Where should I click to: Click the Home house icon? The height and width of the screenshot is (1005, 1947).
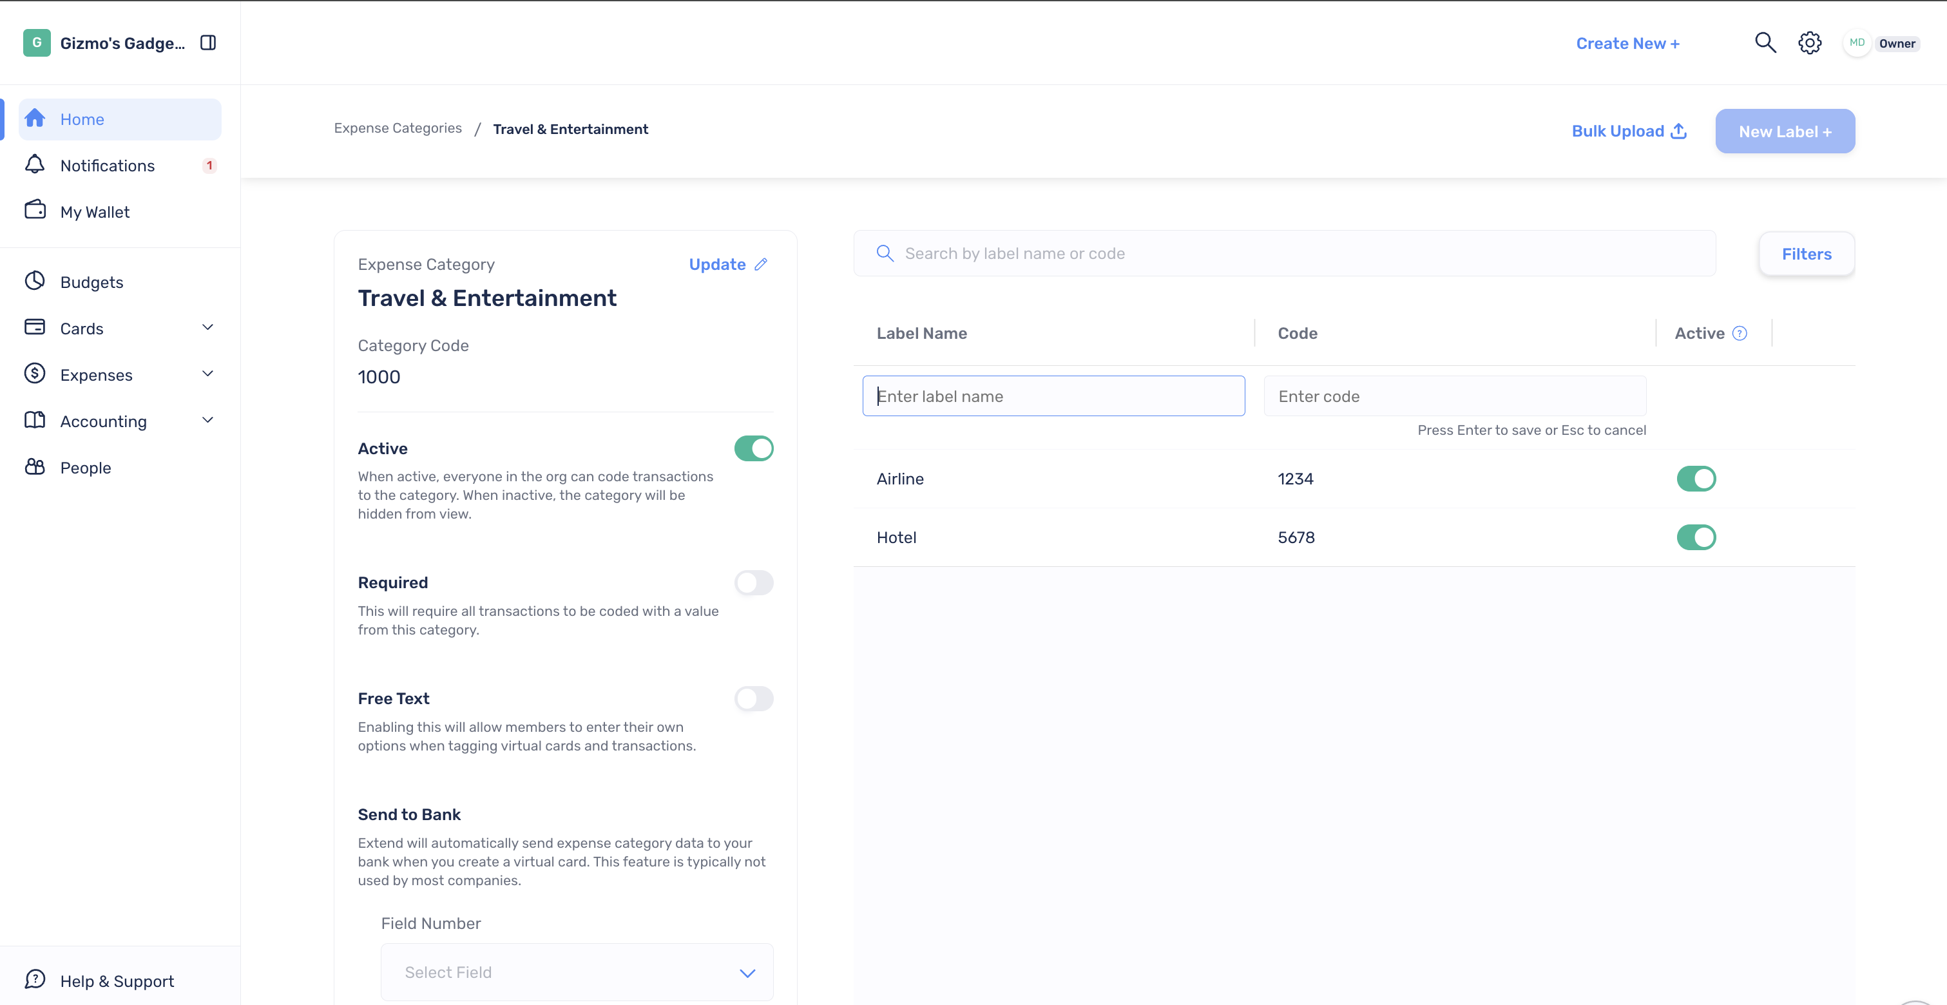pyautogui.click(x=35, y=119)
